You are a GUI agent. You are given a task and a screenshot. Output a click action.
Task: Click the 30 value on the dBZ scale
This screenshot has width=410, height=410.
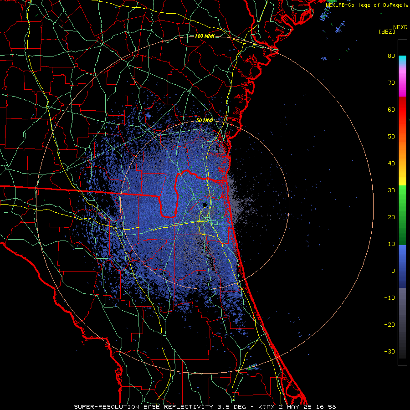coord(391,190)
